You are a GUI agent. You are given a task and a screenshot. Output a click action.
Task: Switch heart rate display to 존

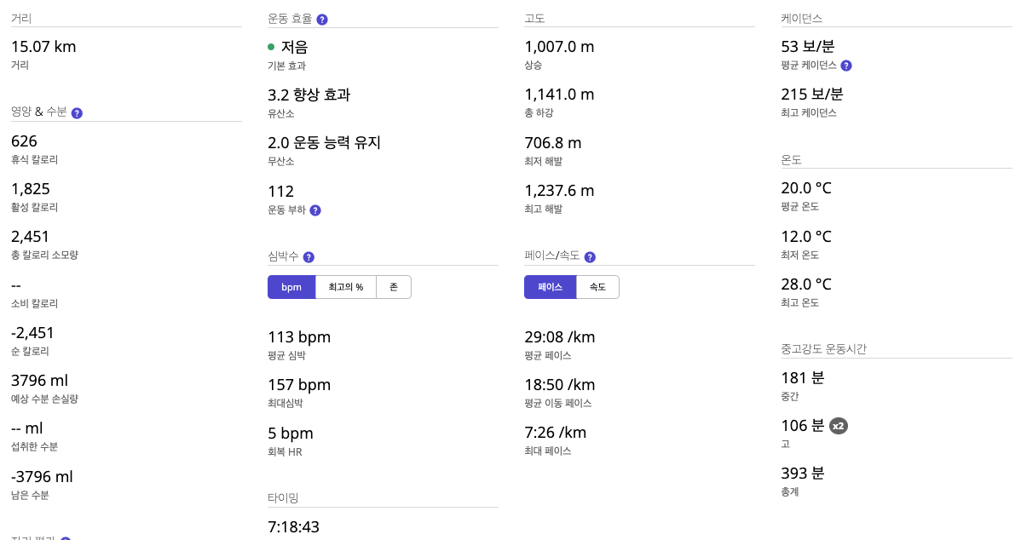(394, 287)
